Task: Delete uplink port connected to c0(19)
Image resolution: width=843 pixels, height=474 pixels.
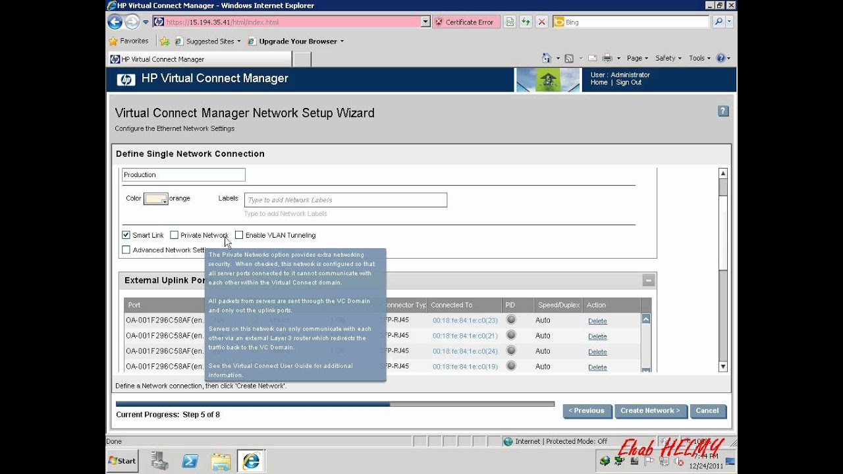Action: pyautogui.click(x=597, y=367)
